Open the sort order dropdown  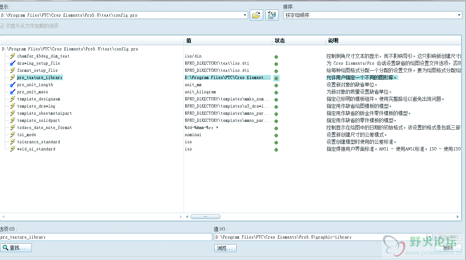point(459,15)
